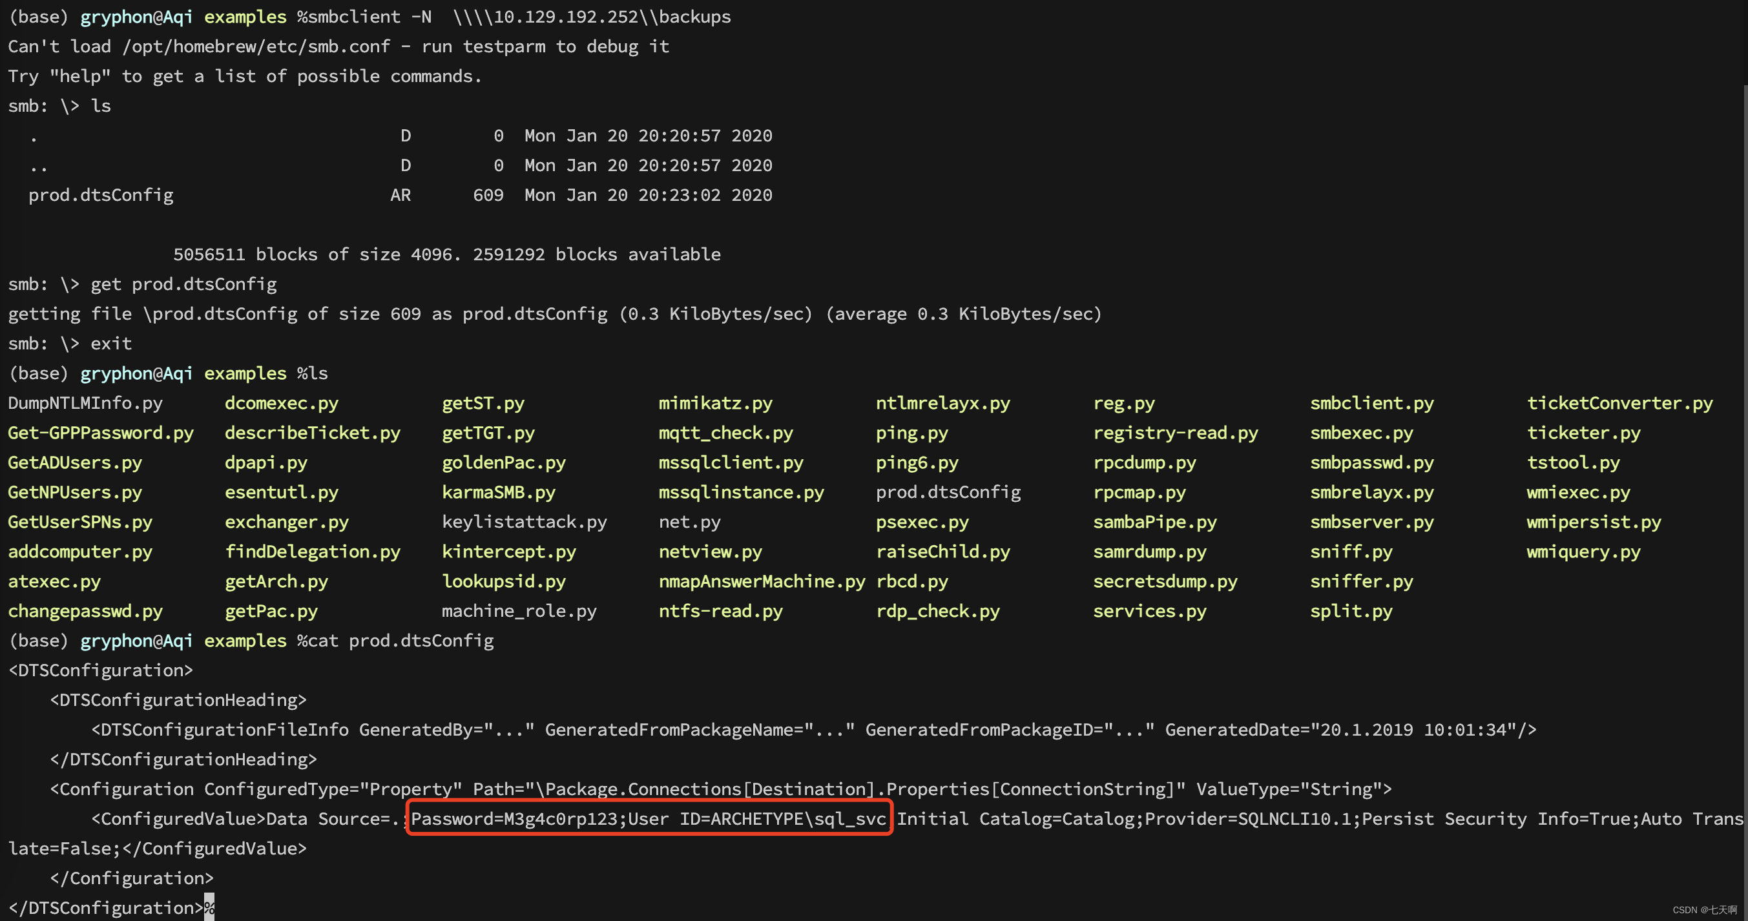Click rbcd.py file name
Screen dimensions: 1748x921
[x=912, y=582]
